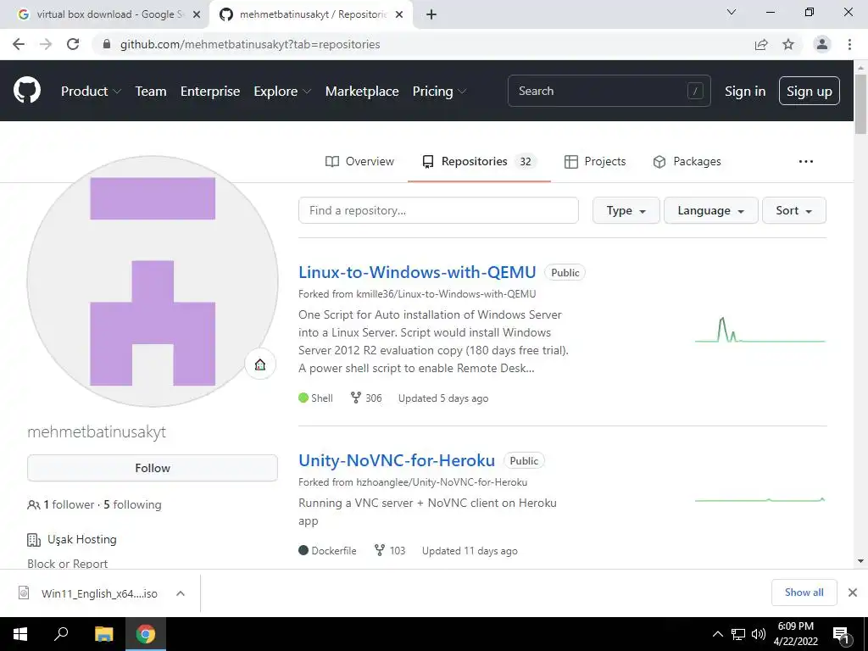The height and width of the screenshot is (651, 868).
Task: Click the taskbar clock showing 6:09 PM
Action: pyautogui.click(x=795, y=634)
